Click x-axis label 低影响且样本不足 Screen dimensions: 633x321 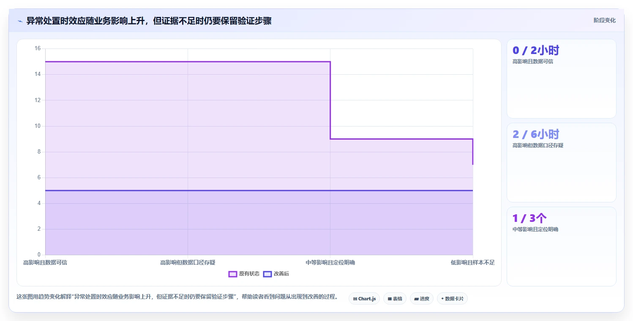[x=472, y=262]
